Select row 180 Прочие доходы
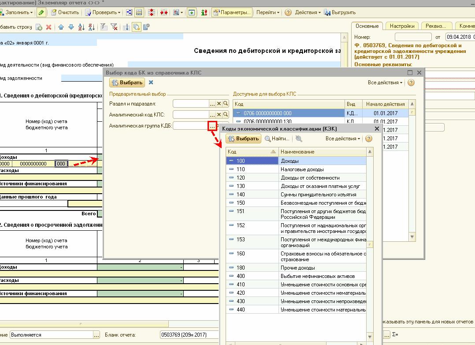 (x=296, y=268)
